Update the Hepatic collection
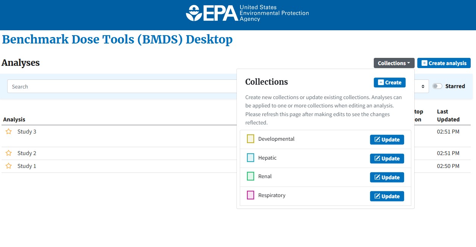476x247 pixels. click(x=387, y=158)
